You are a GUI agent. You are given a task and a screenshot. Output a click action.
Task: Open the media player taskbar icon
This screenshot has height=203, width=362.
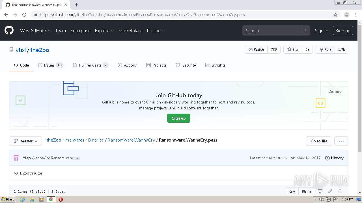[42, 199]
